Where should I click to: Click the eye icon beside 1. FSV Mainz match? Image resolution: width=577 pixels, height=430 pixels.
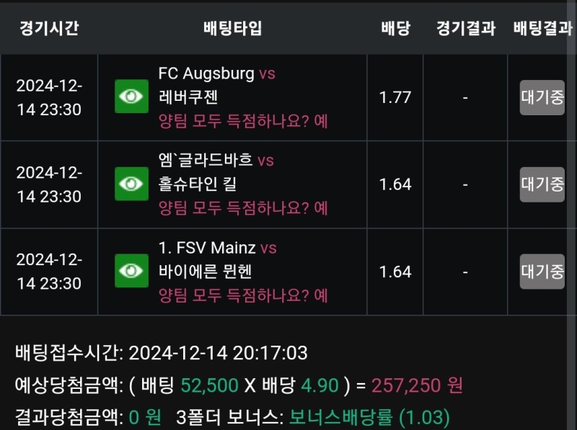tap(131, 271)
